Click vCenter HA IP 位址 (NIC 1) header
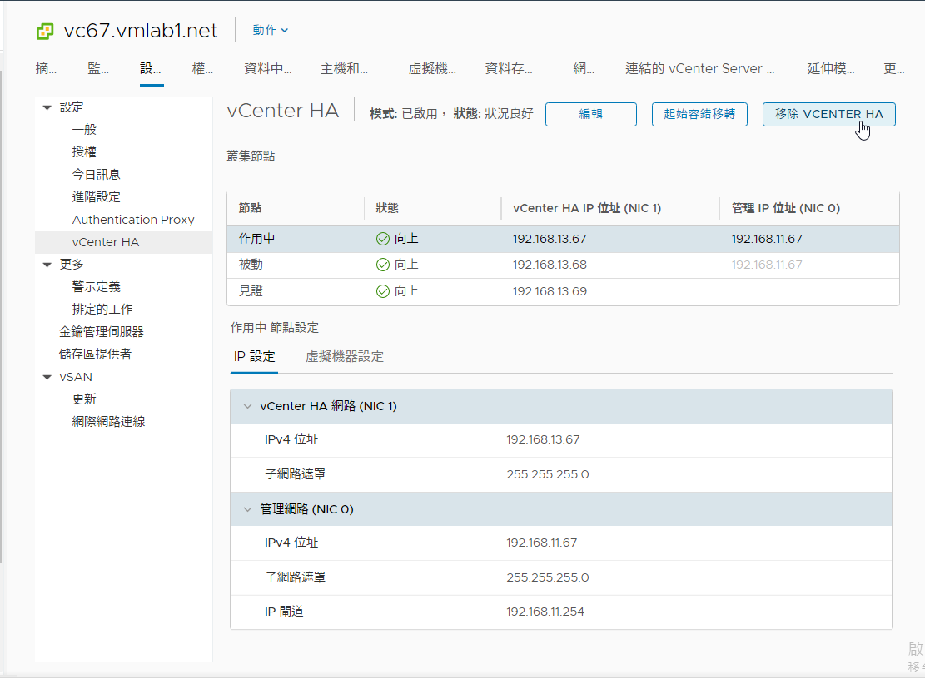This screenshot has height=679, width=925. (x=587, y=208)
